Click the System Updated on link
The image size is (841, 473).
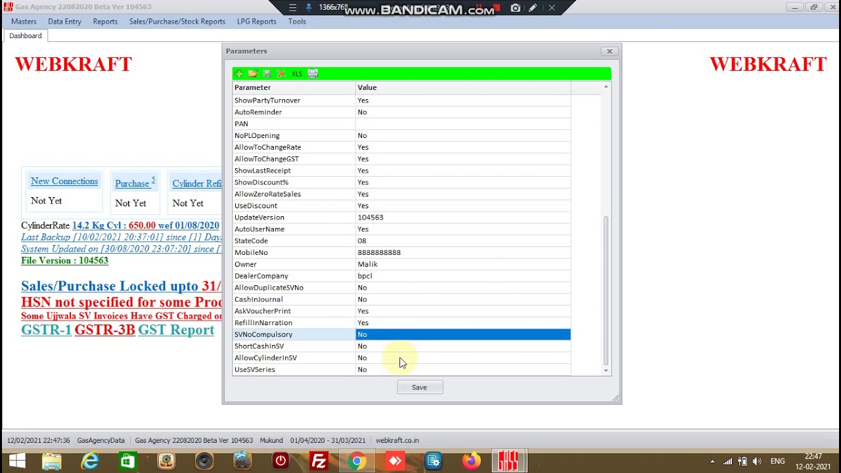[121, 249]
